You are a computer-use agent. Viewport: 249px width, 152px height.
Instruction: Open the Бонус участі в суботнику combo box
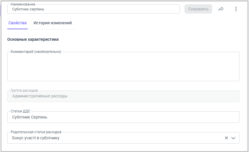(116, 138)
